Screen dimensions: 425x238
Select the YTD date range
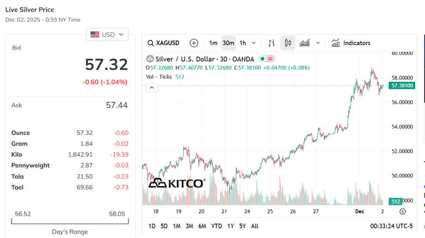217,226
